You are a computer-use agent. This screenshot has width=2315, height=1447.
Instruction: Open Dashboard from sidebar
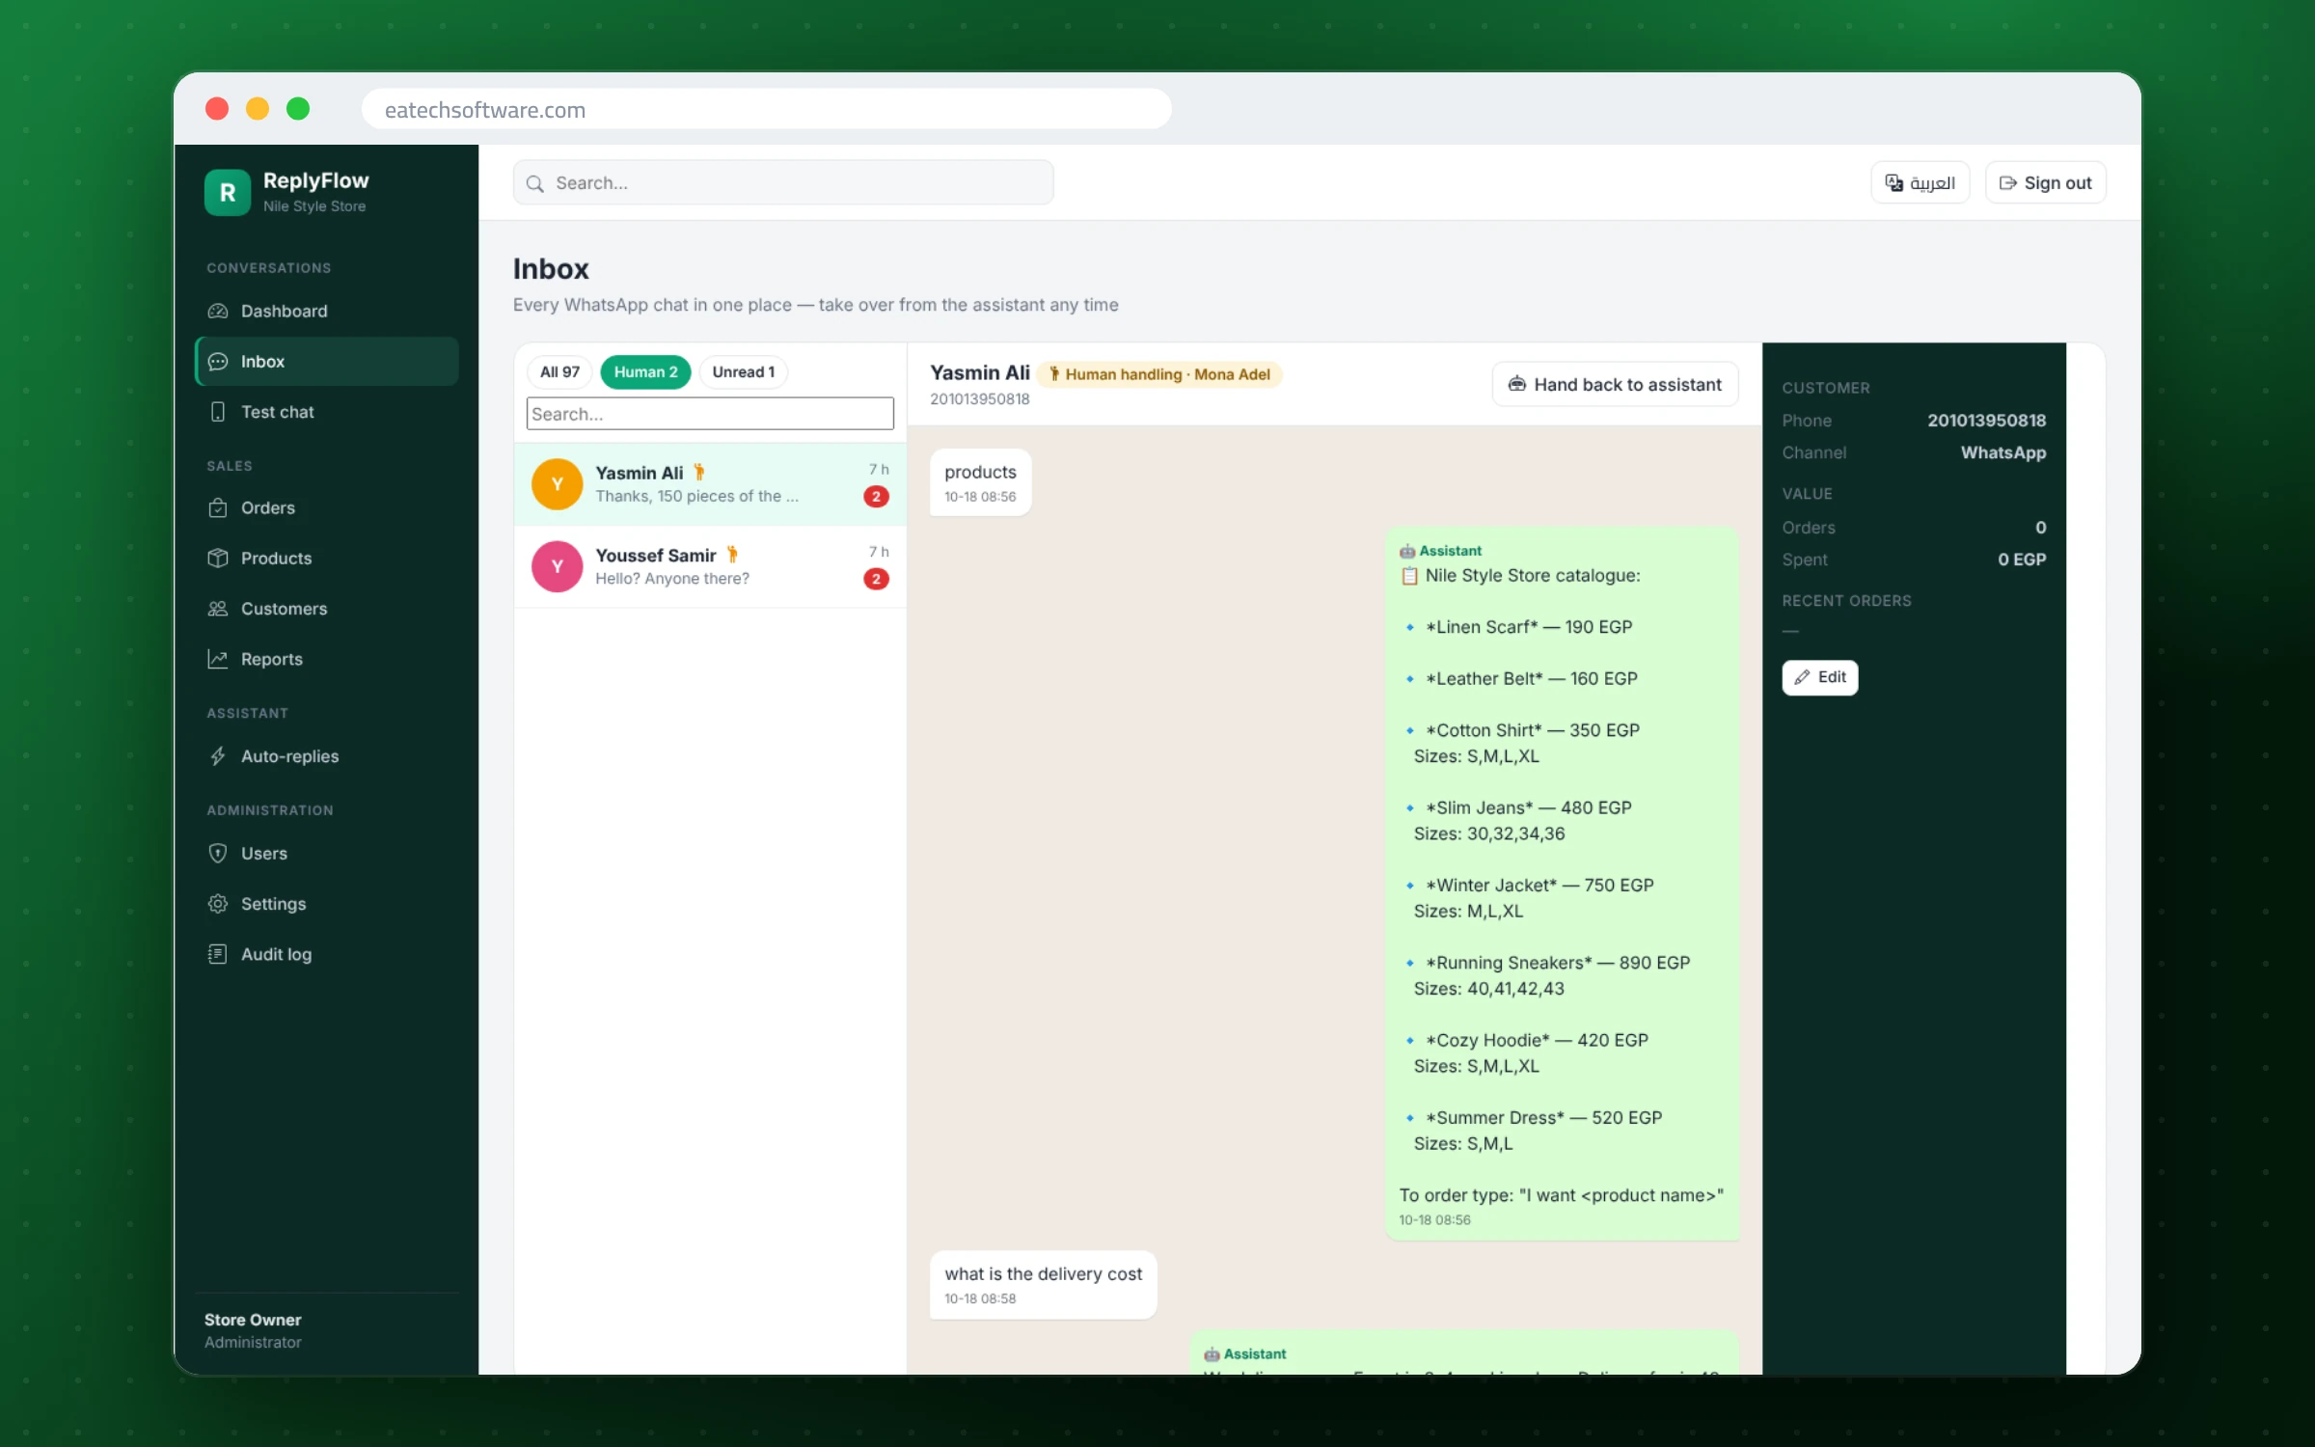326,311
